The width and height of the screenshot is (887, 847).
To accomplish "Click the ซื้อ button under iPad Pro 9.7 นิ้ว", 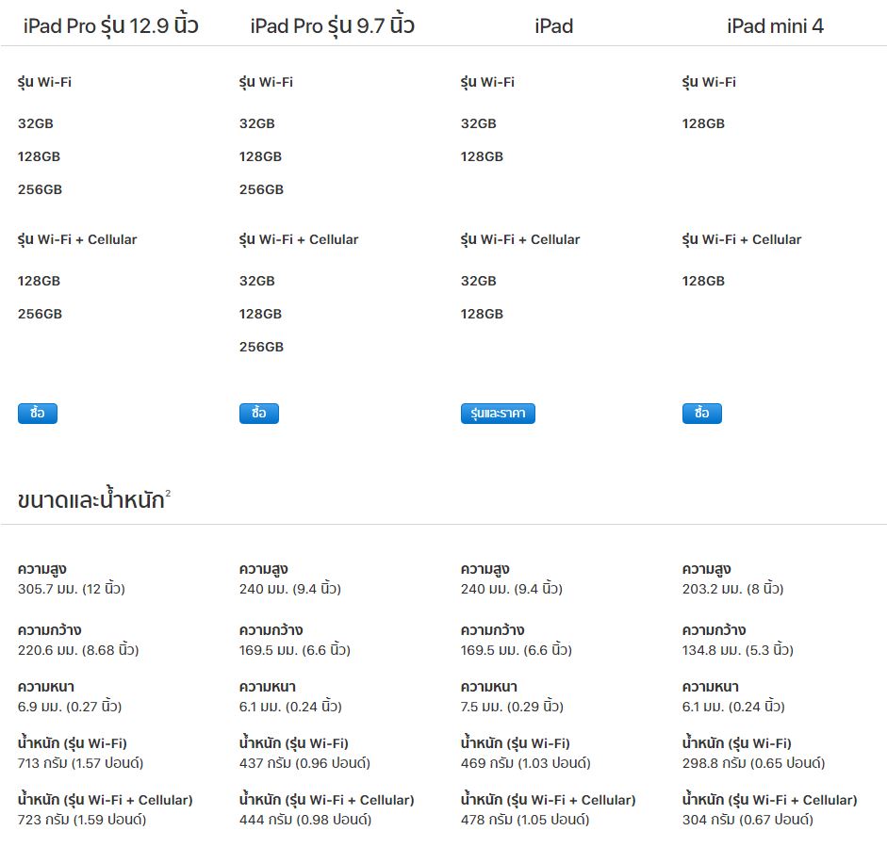I will (x=258, y=413).
